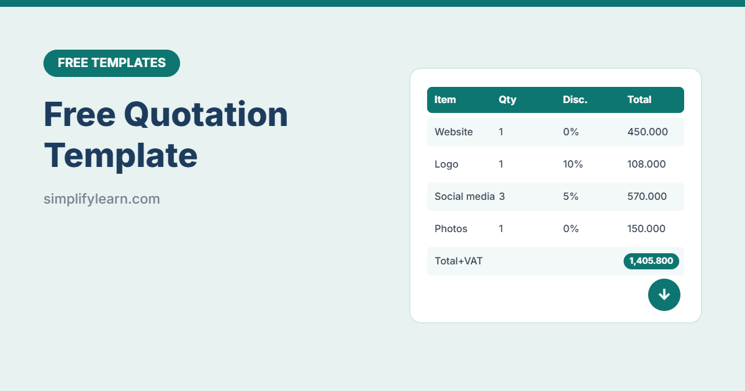Click the FREE TEMPLATES badge
The image size is (745, 391).
[112, 63]
